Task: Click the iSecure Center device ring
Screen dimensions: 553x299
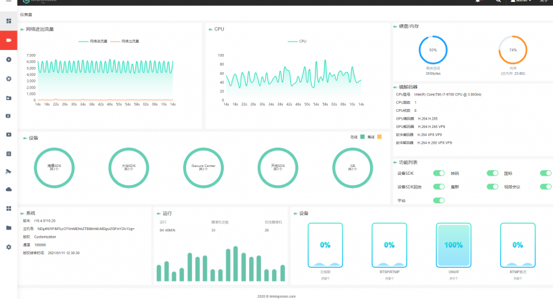Action: [x=203, y=168]
